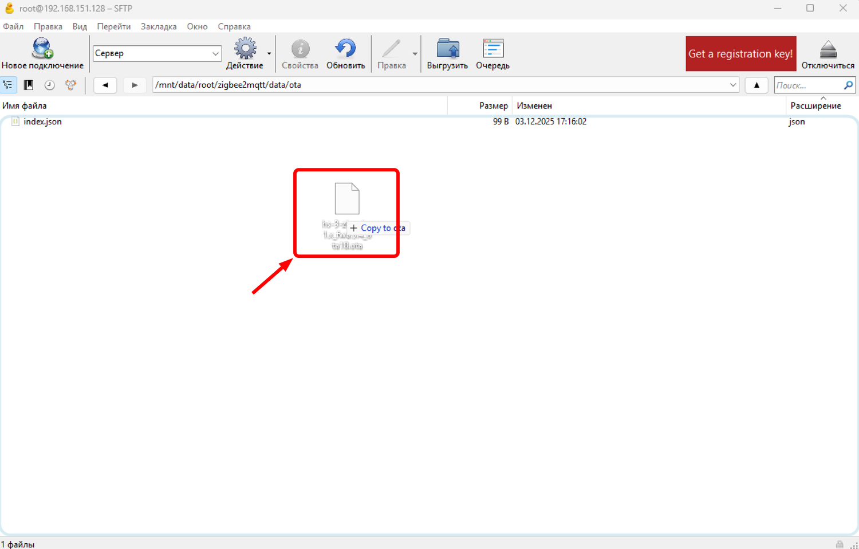Go up to the parent folder
Viewport: 859px width, 549px height.
pyautogui.click(x=756, y=85)
